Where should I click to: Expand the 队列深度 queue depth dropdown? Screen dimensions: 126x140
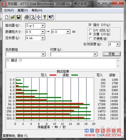click(x=118, y=44)
